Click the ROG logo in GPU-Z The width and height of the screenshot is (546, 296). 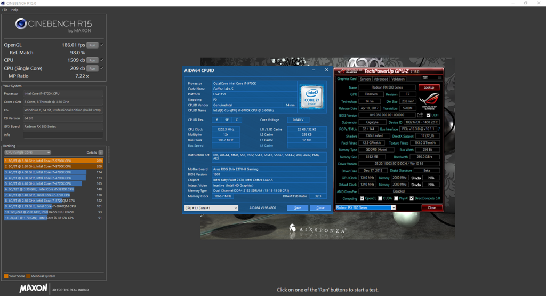pos(429,101)
